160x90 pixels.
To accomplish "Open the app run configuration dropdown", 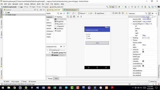I will pyautogui.click(x=113, y=7).
